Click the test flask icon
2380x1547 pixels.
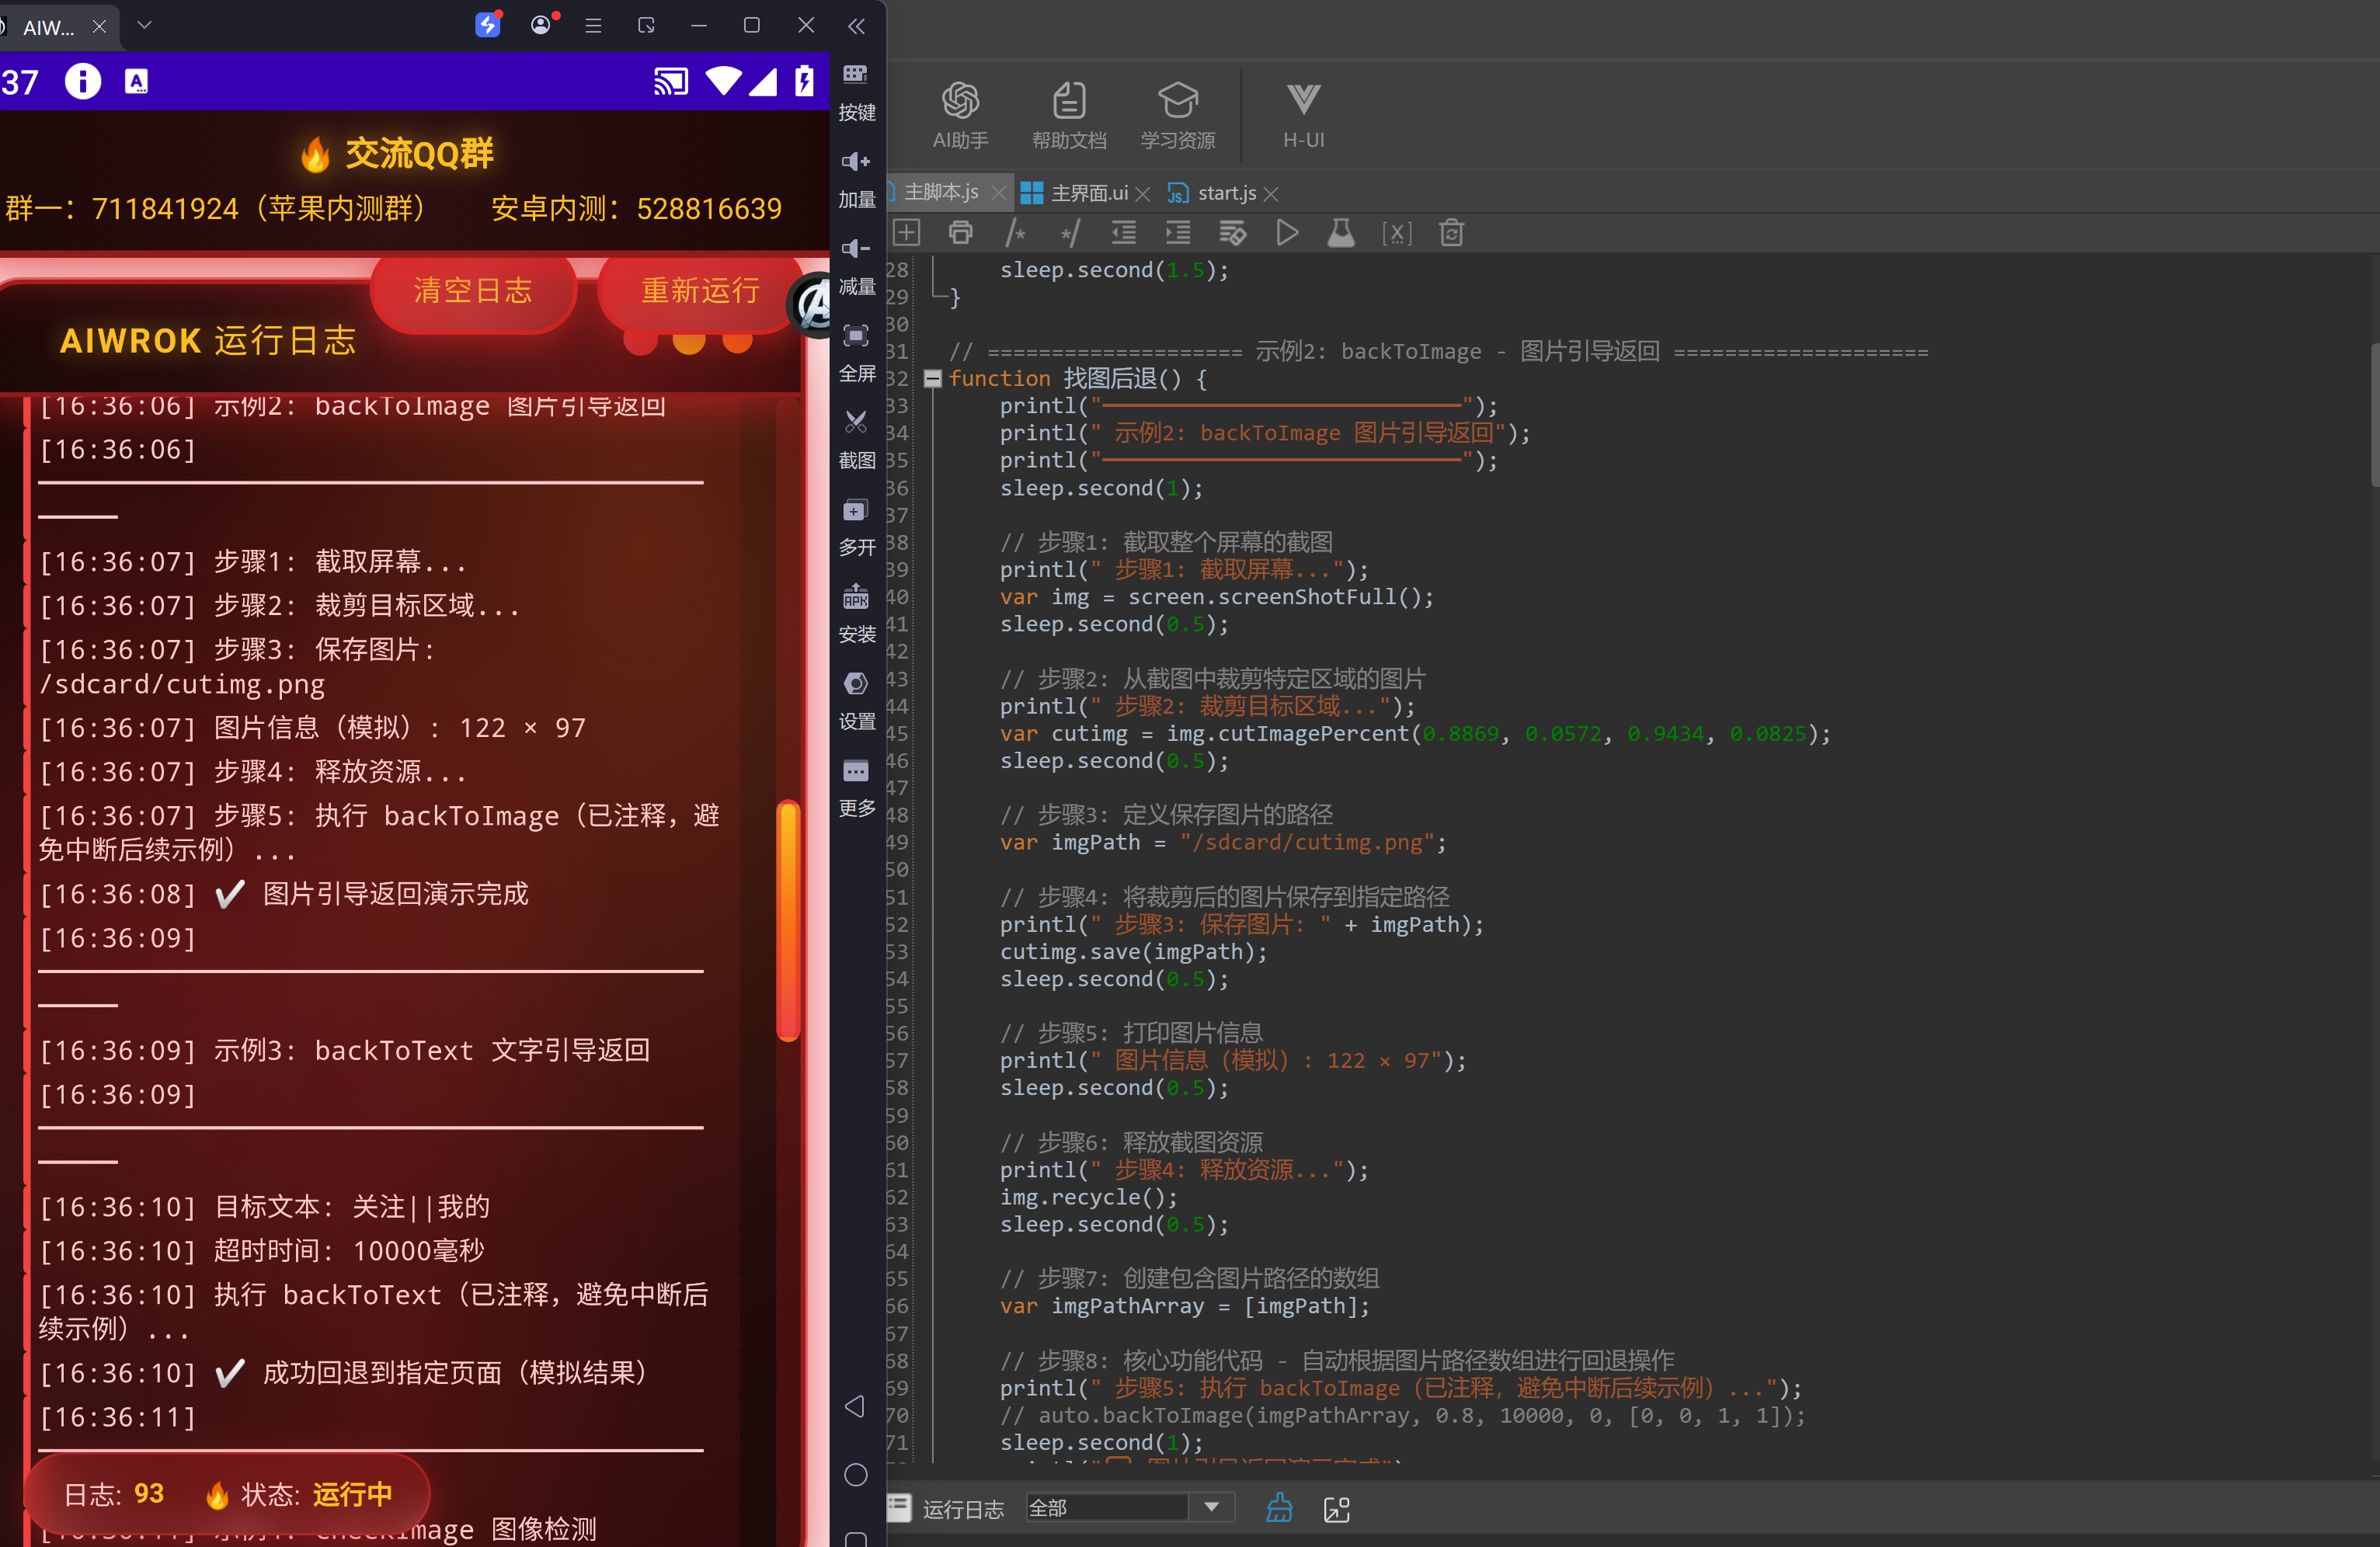[x=1341, y=233]
